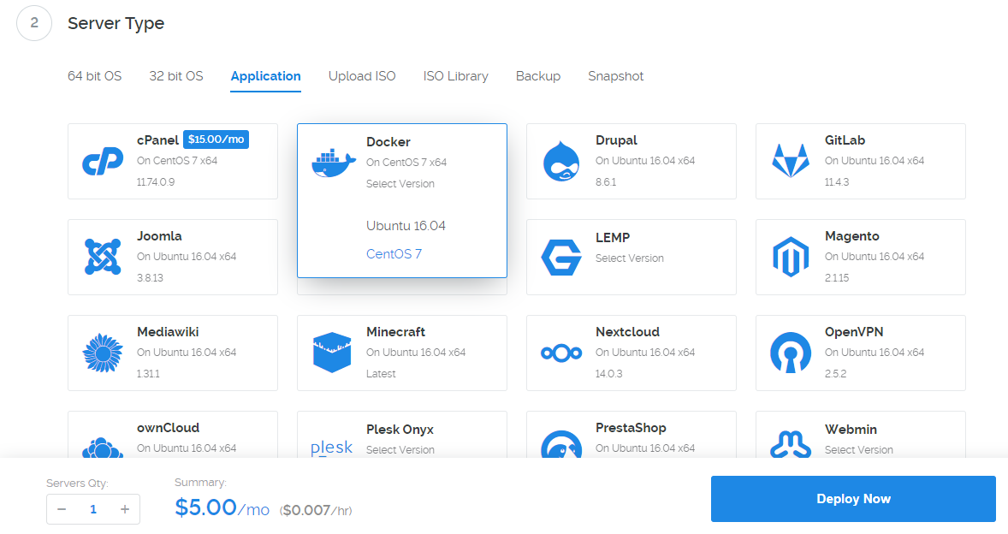Viewport: 1008px width, 534px height.
Task: Click the Magento logo icon
Action: tap(791, 257)
